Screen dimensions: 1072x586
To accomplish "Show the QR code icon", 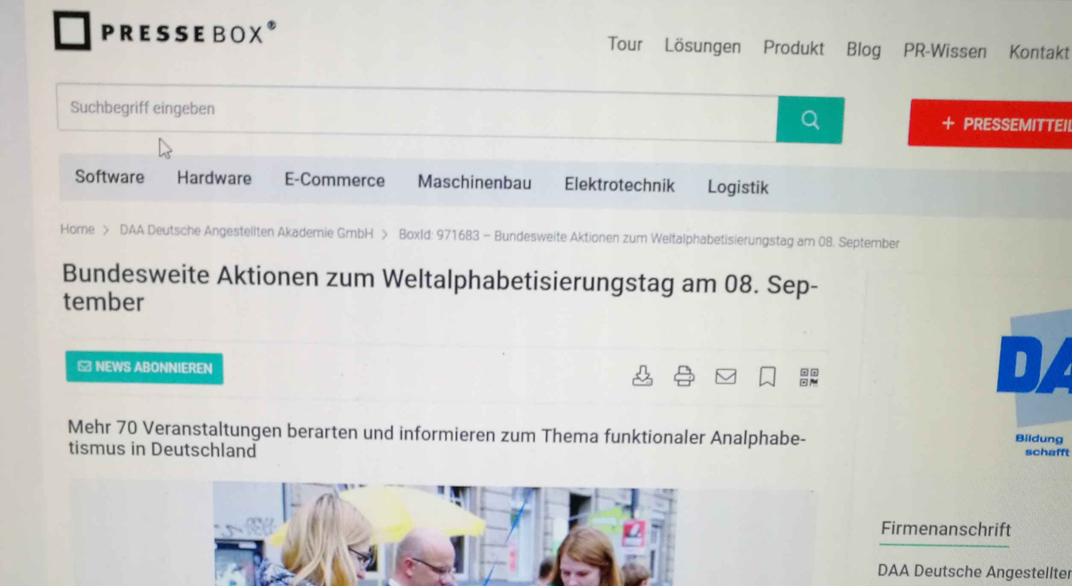I will click(x=809, y=378).
